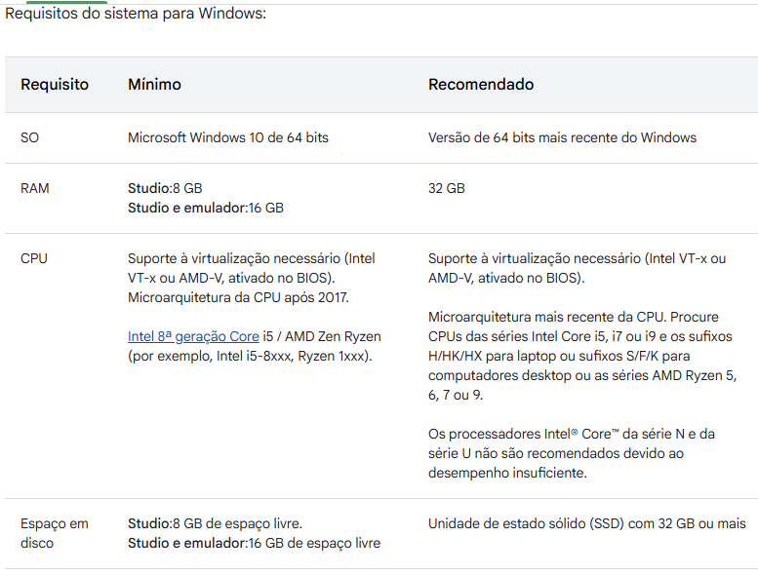Click the "Studio:8 GB" minimum RAM line
Image resolution: width=758 pixels, height=575 pixels.
tap(165, 188)
